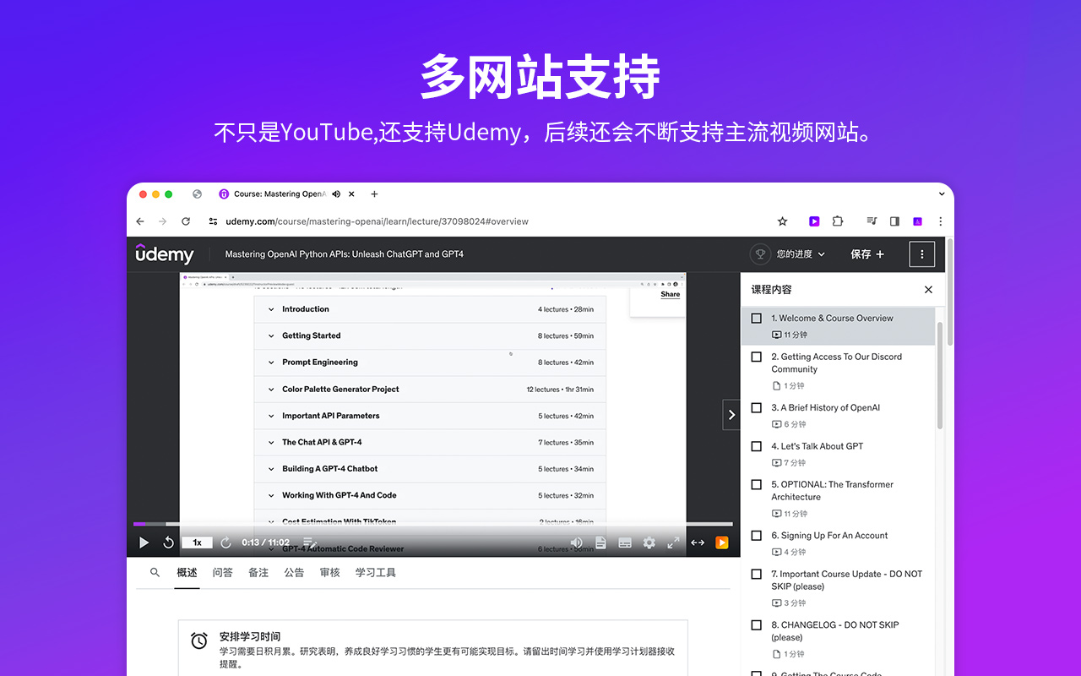Bookmark the page via the star icon

(782, 221)
